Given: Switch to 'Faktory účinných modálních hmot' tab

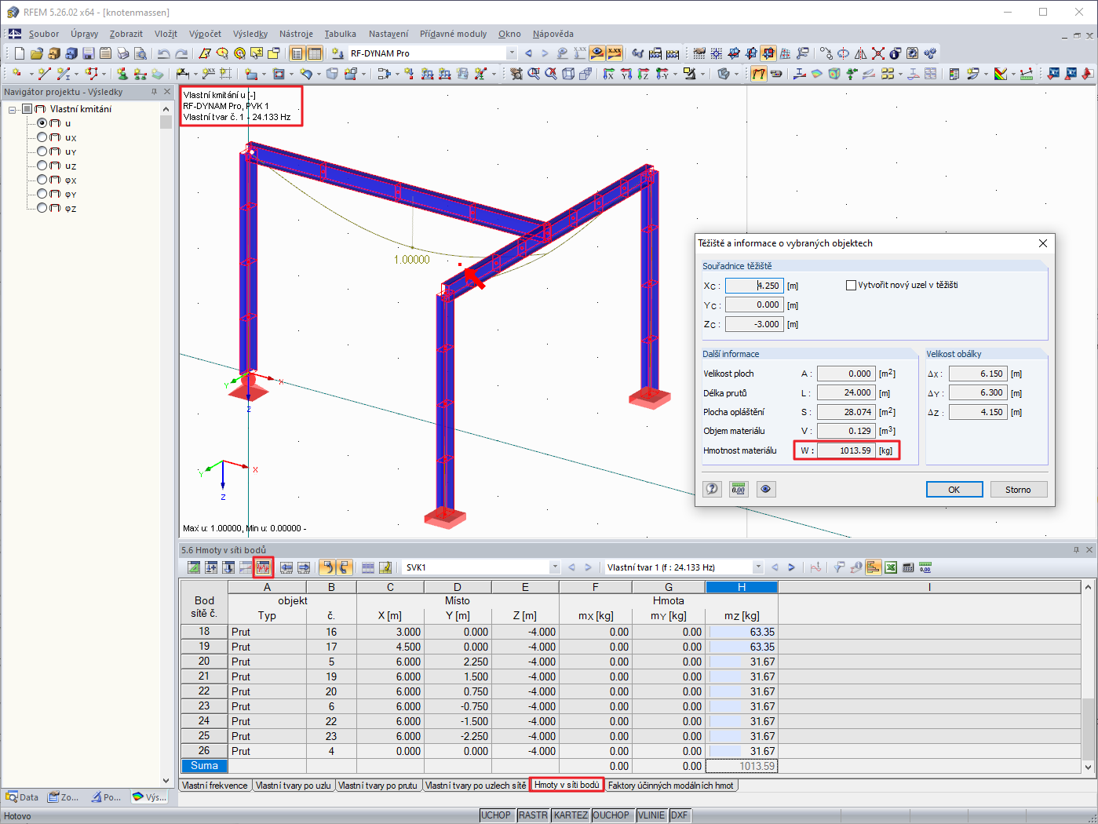Looking at the screenshot, I should point(670,785).
